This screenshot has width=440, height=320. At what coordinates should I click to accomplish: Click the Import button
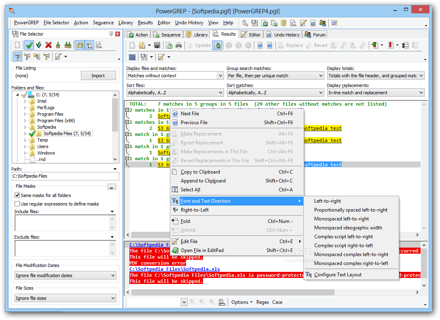(98, 76)
